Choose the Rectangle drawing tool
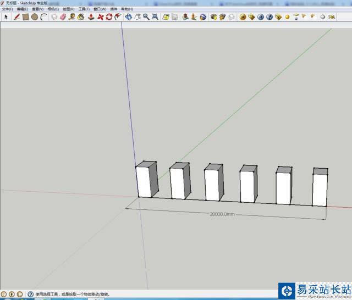This screenshot has height=300, width=352. pos(25,17)
